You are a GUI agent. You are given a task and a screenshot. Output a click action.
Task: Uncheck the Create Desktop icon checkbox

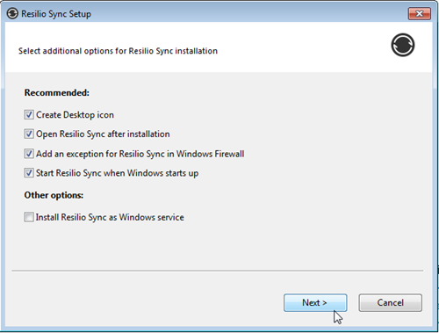point(29,114)
